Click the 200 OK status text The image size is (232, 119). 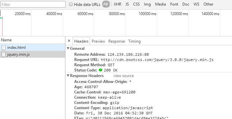coord(111,70)
